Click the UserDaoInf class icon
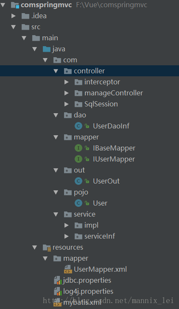The height and width of the screenshot is (309, 179). (78, 126)
